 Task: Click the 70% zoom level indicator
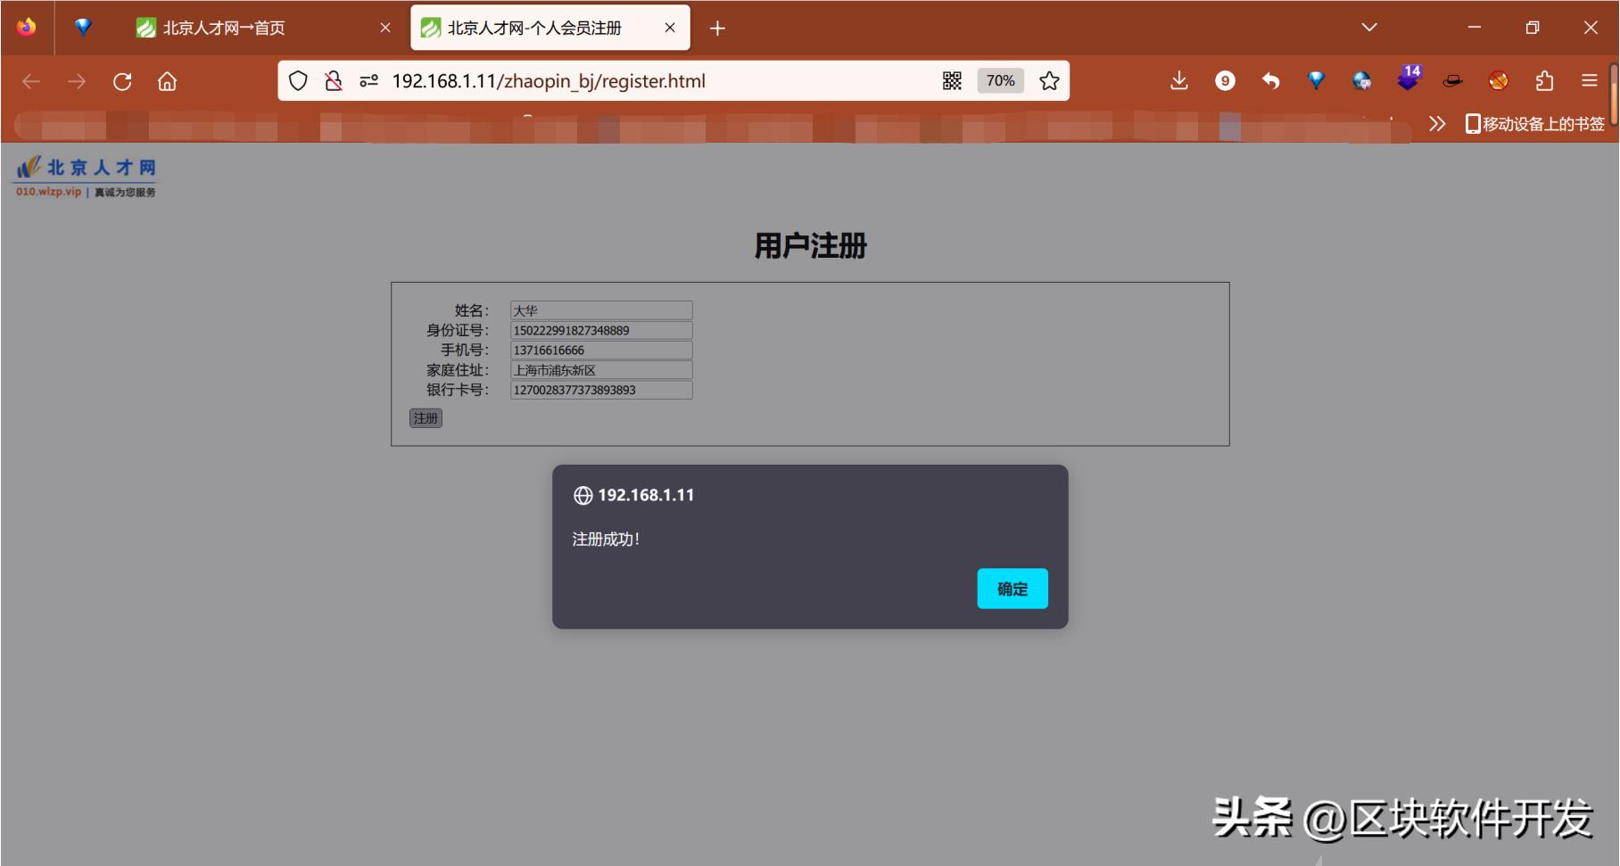pyautogui.click(x=1000, y=80)
